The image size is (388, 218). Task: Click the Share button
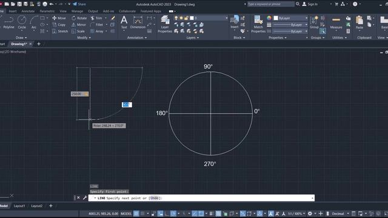pos(79,4)
